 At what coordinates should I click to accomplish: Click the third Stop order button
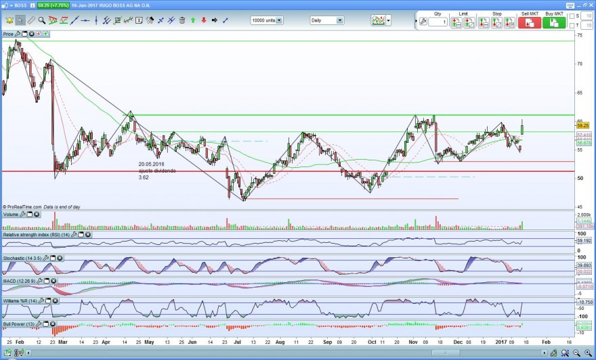(x=509, y=23)
